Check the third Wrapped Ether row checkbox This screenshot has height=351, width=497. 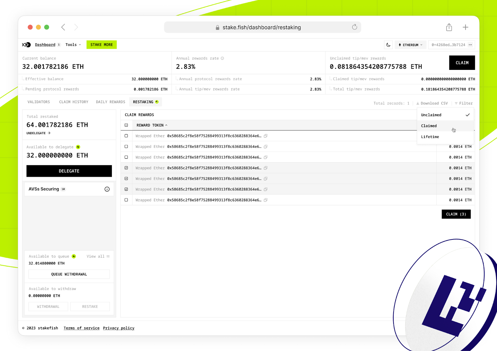pyautogui.click(x=126, y=157)
